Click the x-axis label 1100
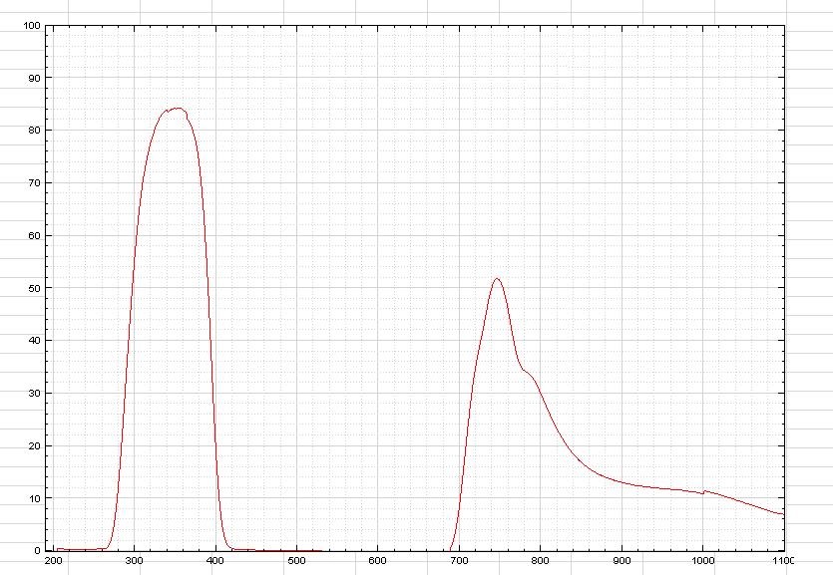833x575 pixels. point(785,562)
